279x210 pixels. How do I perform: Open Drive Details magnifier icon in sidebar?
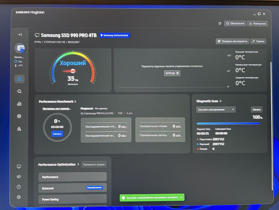point(19,91)
